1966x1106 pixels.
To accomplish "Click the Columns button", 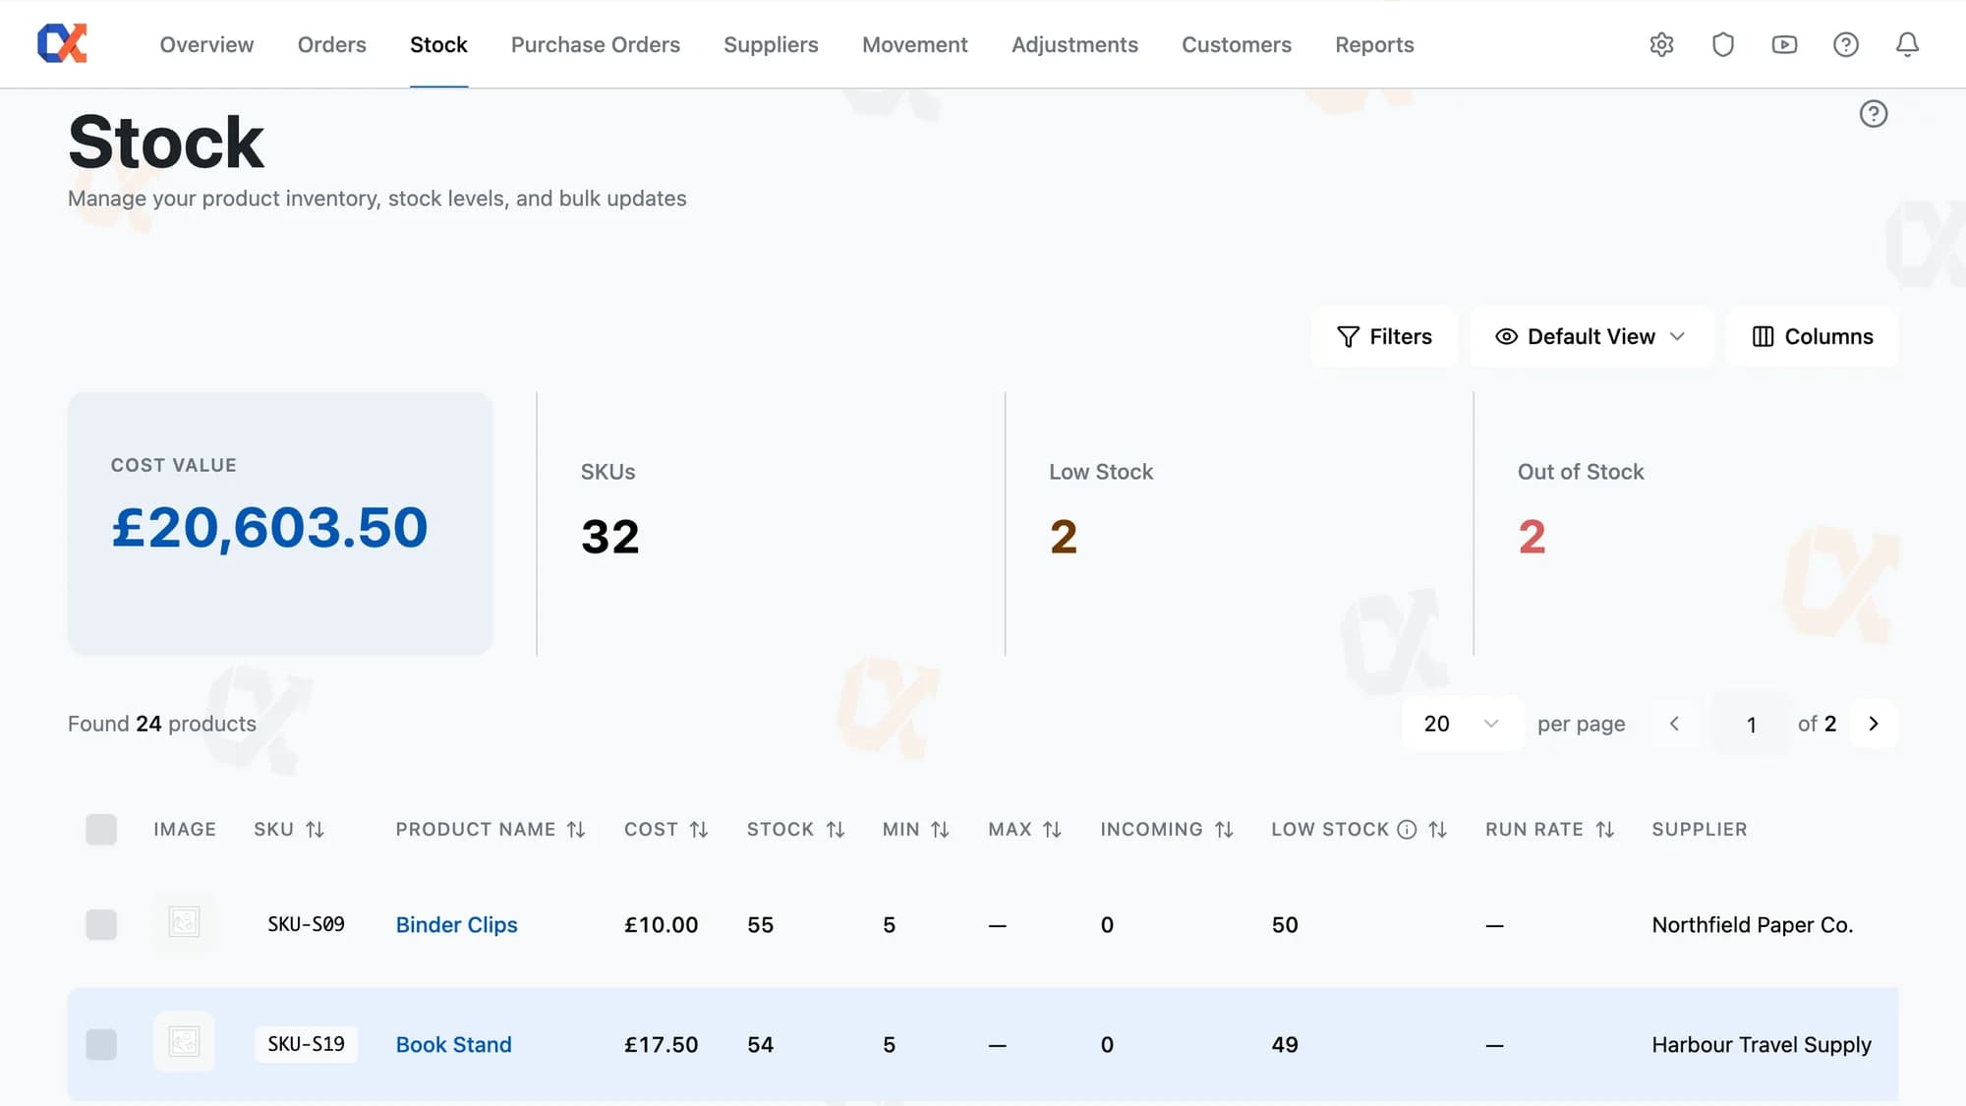I will click(x=1813, y=336).
